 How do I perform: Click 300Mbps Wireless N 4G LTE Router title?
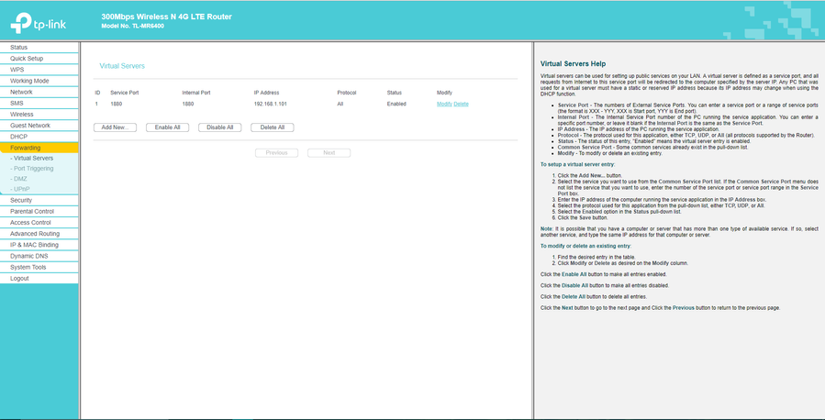pos(166,17)
